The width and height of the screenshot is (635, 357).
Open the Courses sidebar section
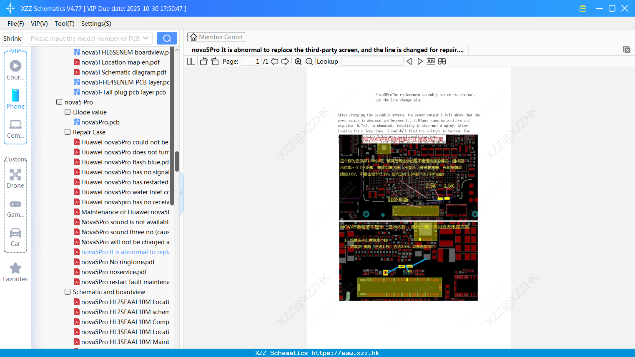[15, 70]
